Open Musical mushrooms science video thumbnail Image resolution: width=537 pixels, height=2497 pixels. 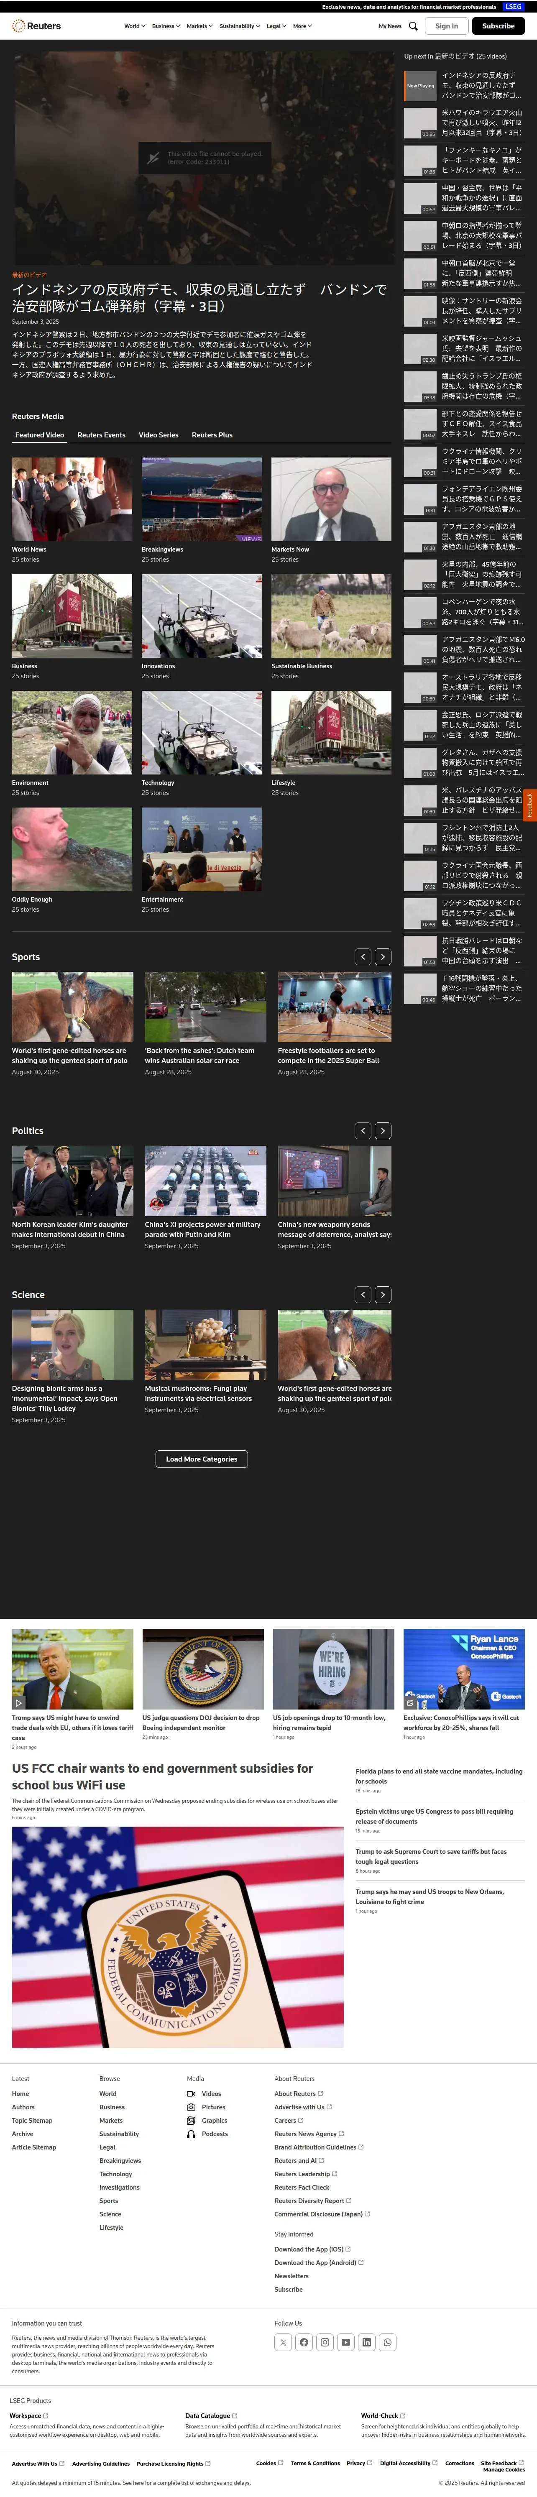point(205,1344)
